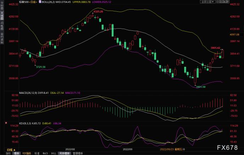Choose the 标准 template
This screenshot has height=155, width=244.
[x=37, y=153]
